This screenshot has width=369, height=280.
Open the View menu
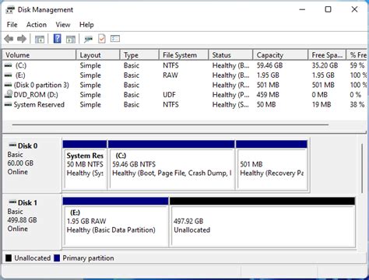coord(63,25)
